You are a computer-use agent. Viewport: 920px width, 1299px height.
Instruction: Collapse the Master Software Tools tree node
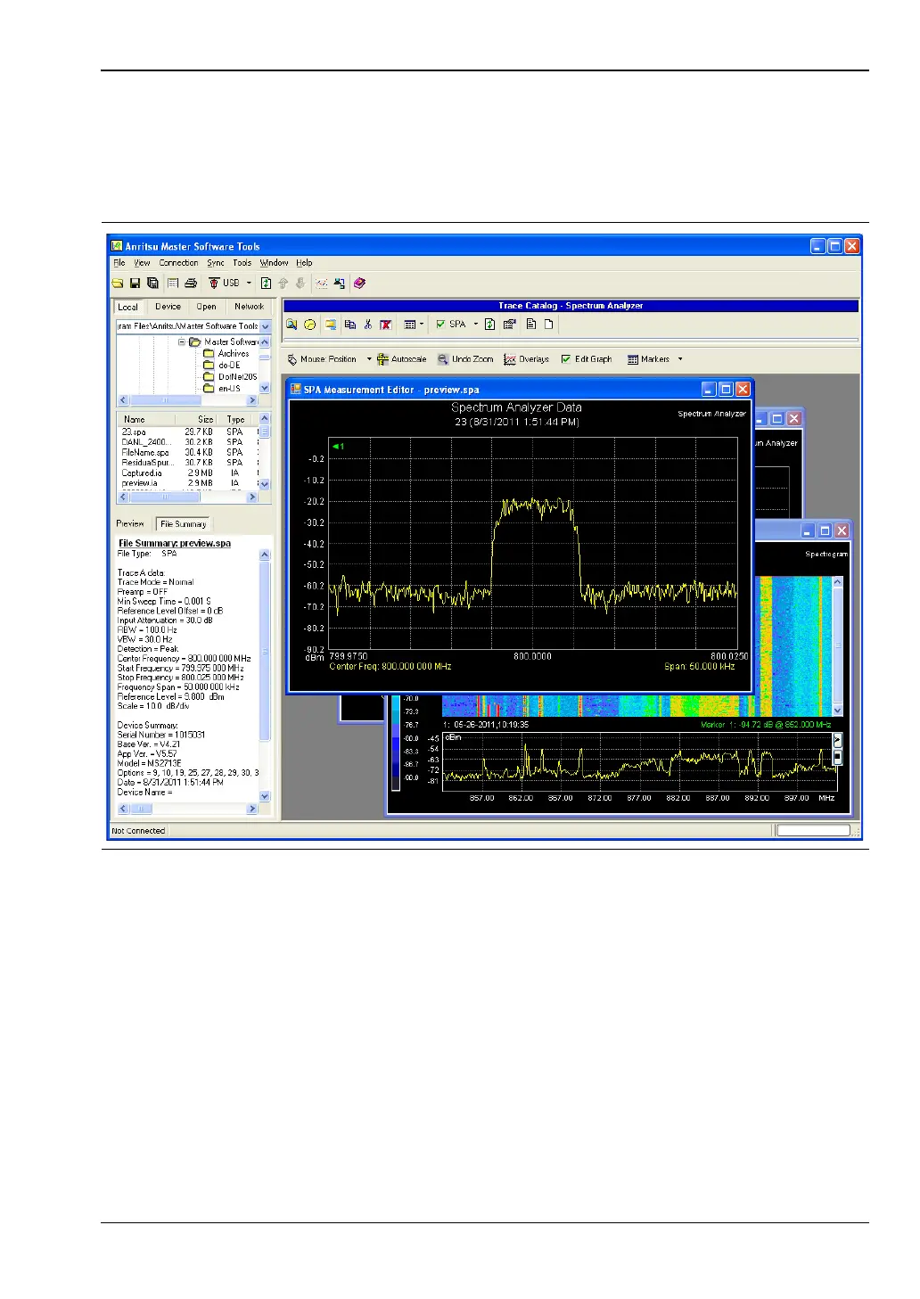tap(182, 341)
